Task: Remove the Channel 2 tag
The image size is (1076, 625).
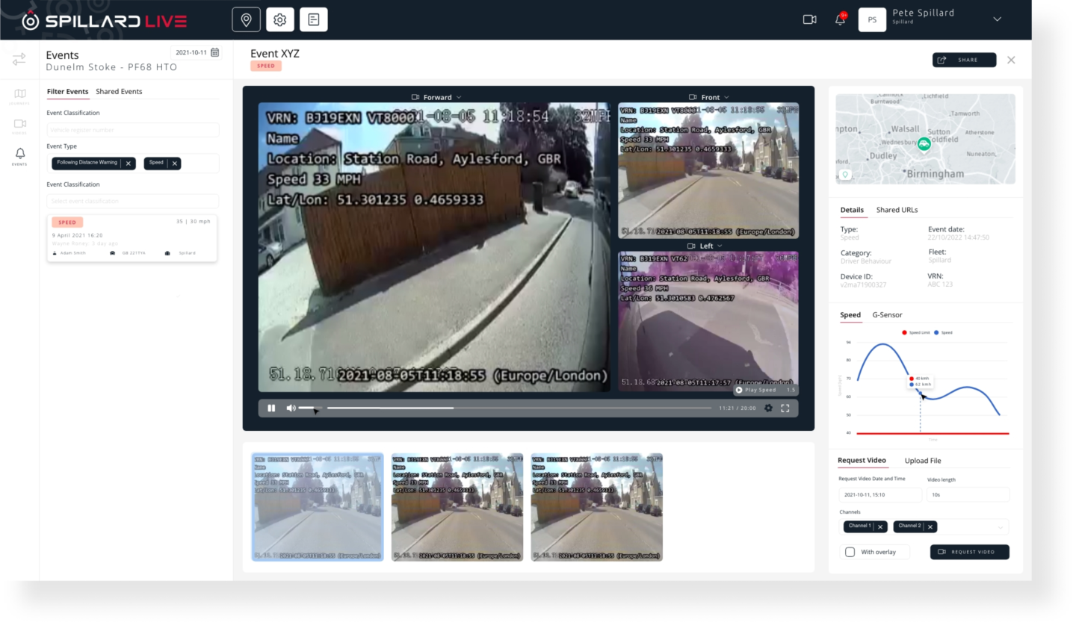Action: (x=930, y=526)
